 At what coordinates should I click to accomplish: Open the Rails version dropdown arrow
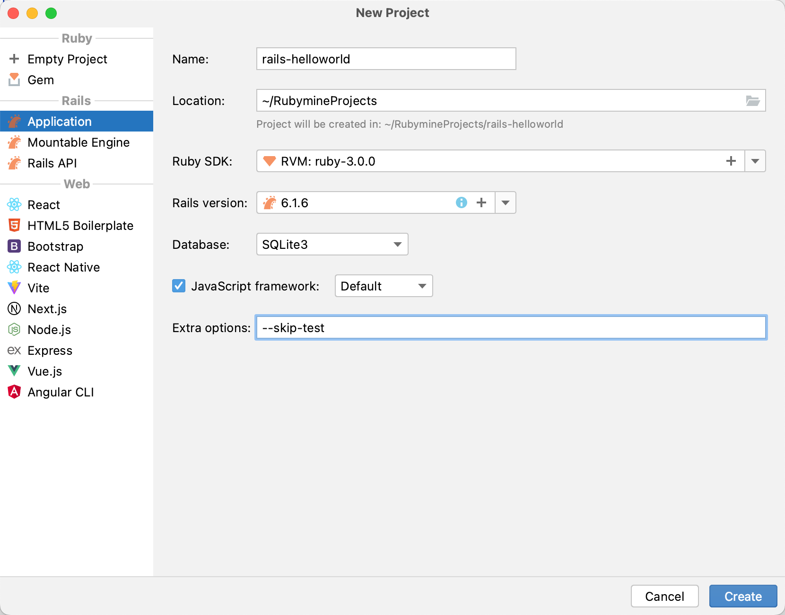(x=505, y=202)
